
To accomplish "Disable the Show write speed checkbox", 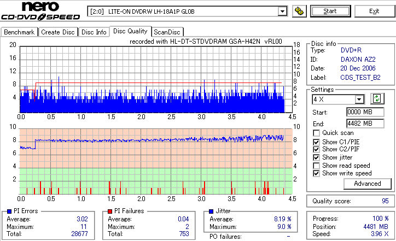I will click(316, 173).
